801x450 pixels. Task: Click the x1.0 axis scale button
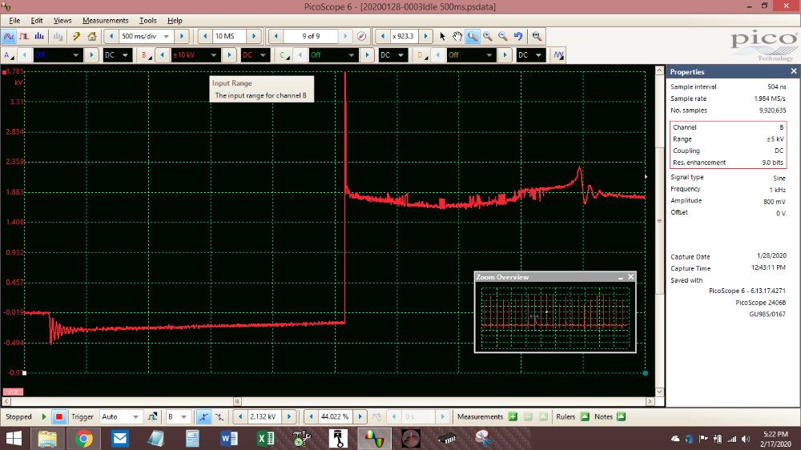coord(13,392)
